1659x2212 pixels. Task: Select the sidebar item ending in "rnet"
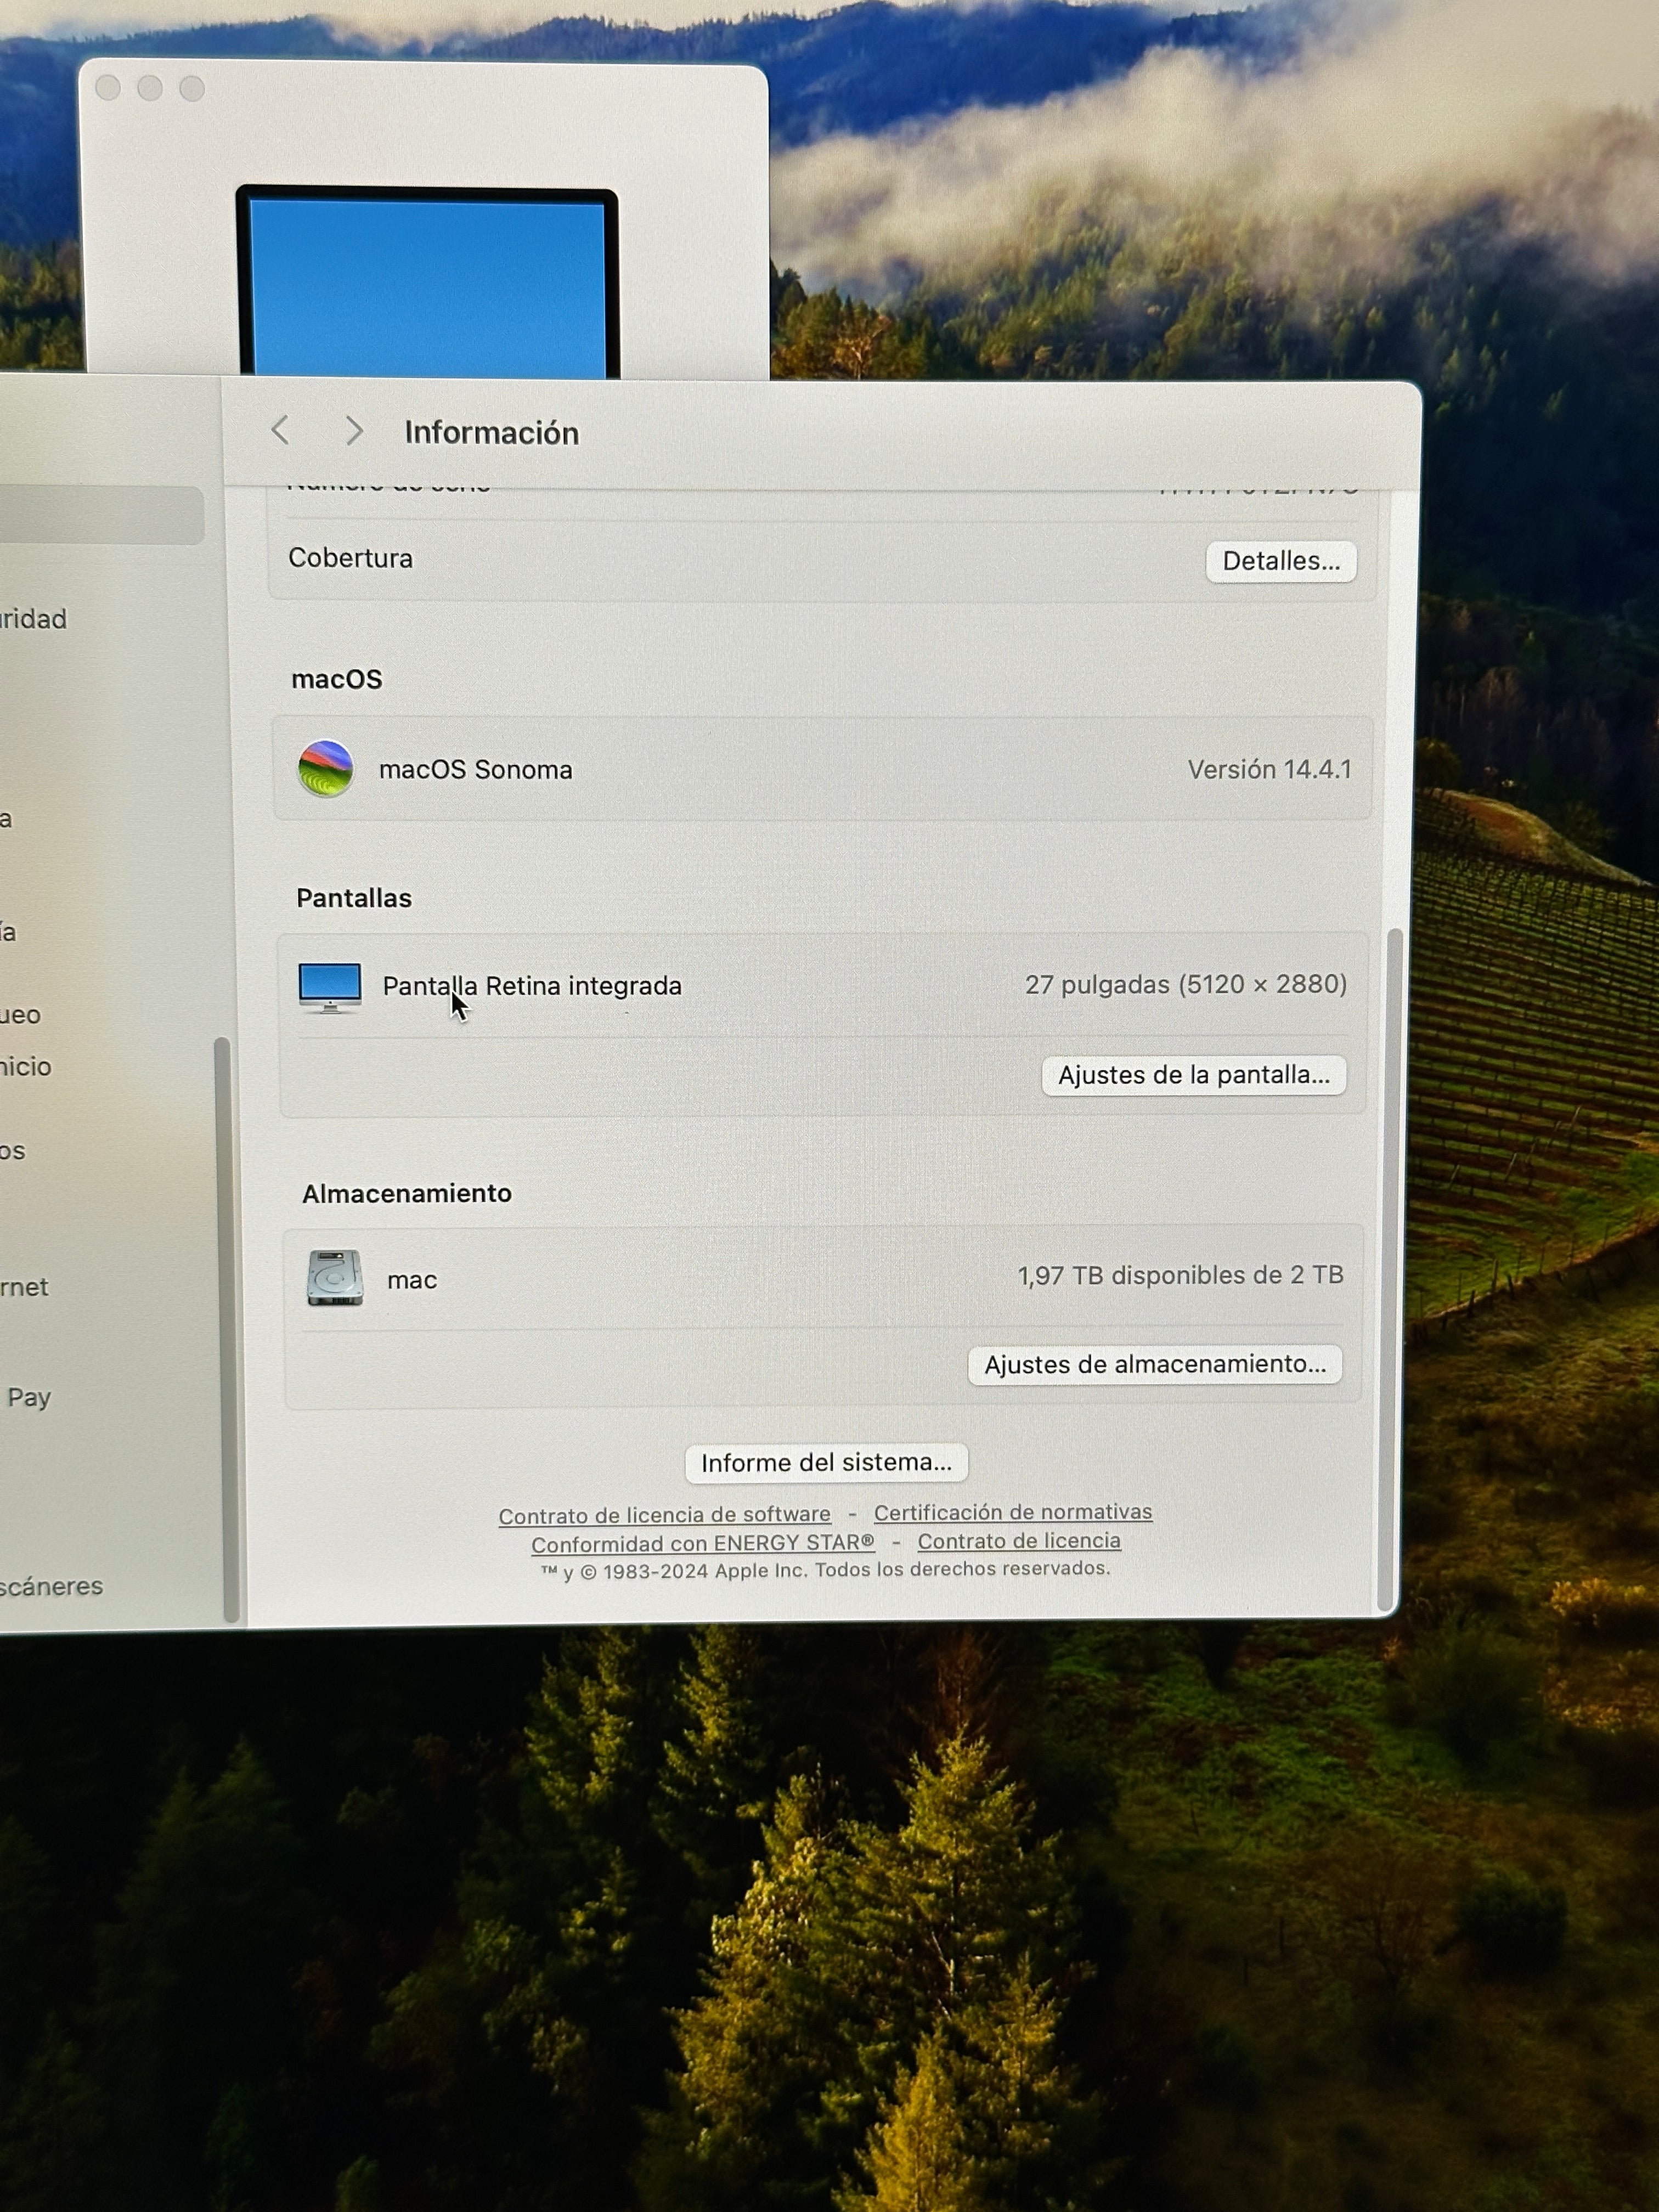pyautogui.click(x=24, y=1287)
